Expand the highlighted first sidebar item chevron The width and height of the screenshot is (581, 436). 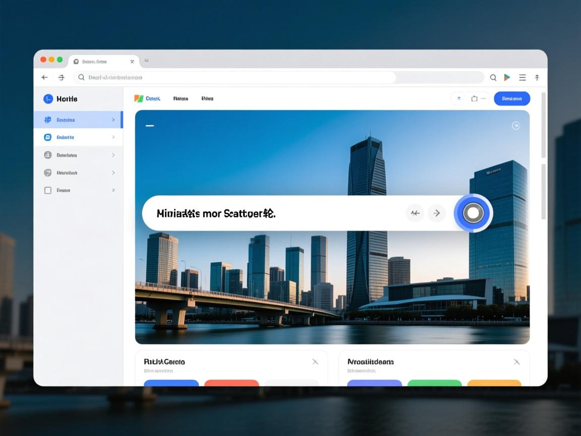[113, 120]
